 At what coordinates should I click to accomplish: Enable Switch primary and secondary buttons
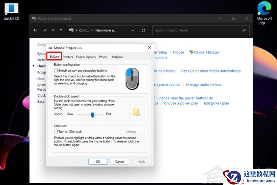click(x=56, y=70)
